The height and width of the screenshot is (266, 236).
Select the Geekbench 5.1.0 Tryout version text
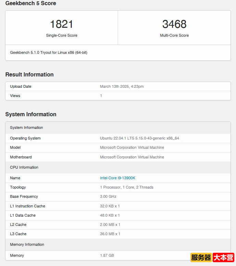point(49,53)
